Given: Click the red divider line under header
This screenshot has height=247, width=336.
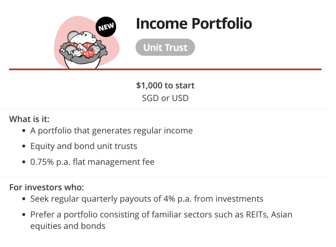Looking at the screenshot, I should (165, 69).
